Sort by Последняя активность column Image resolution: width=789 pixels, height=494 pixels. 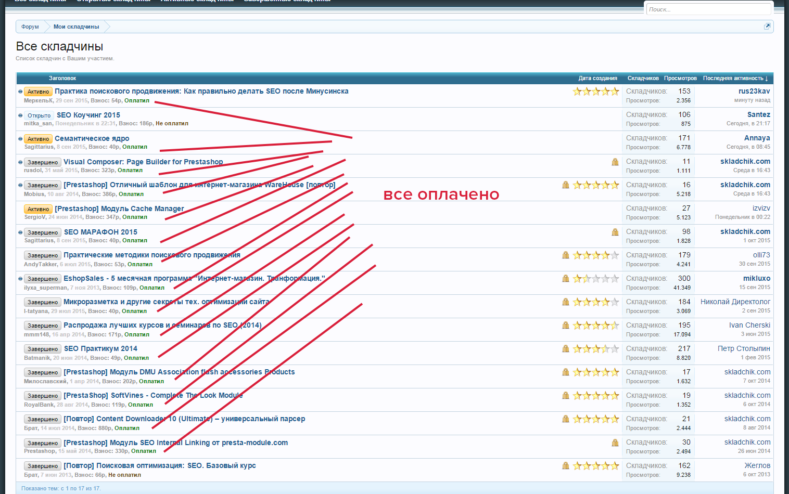(735, 79)
